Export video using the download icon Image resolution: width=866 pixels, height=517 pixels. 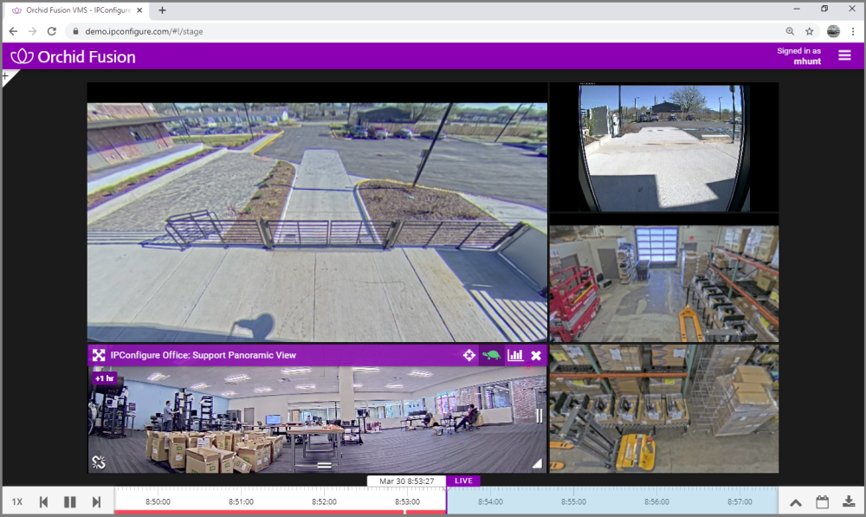[850, 501]
